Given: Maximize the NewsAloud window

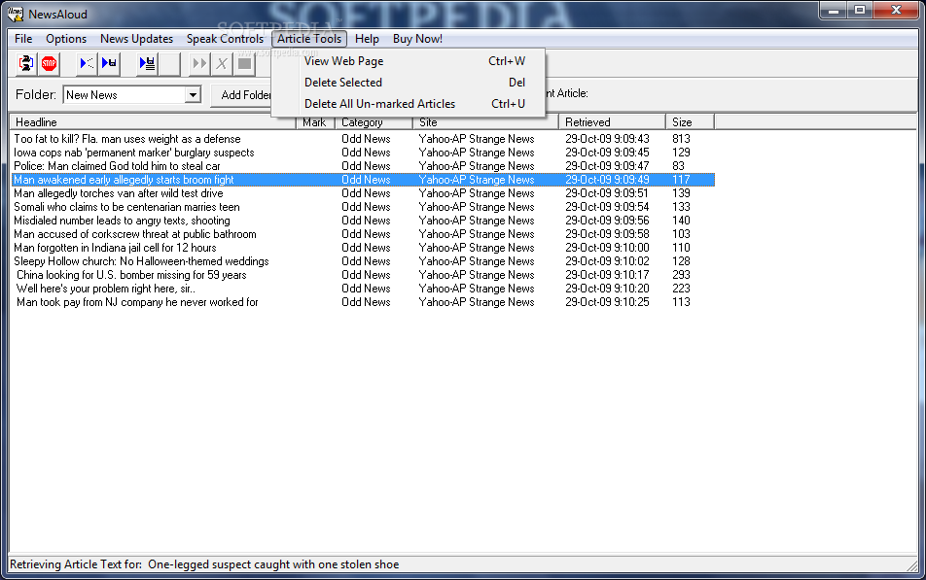Looking at the screenshot, I should coord(861,10).
